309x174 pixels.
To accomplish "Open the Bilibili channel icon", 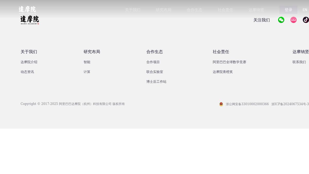I will [x=294, y=20].
